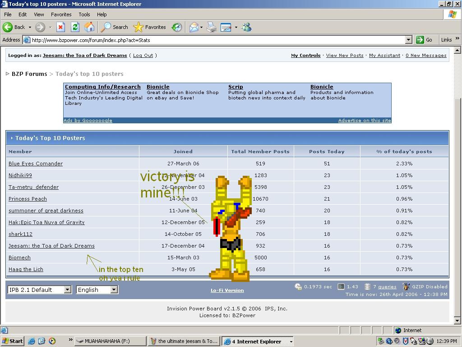This screenshot has width=462, height=347.
Task: Open Blue Eyes Comander profile
Action: [35, 164]
